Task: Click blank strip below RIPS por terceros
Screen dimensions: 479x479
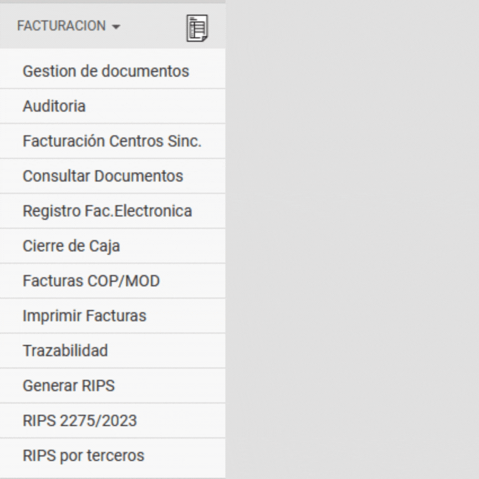Action: [x=111, y=476]
